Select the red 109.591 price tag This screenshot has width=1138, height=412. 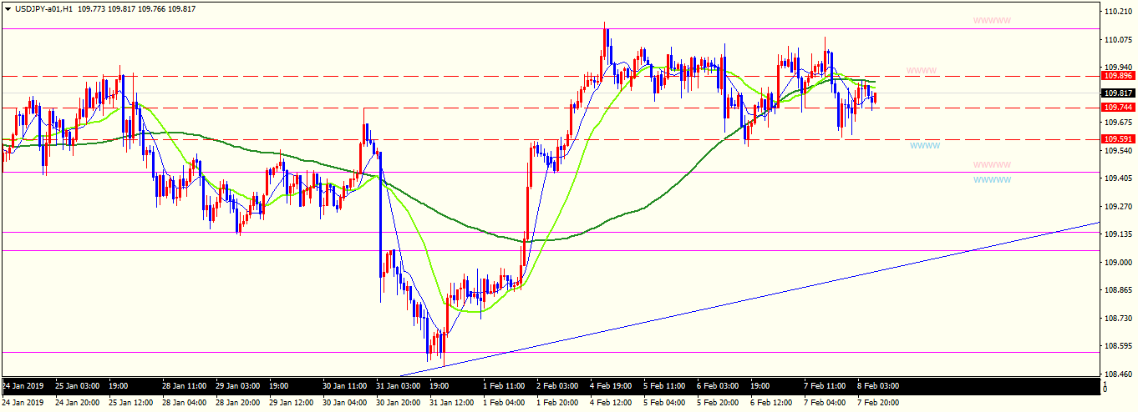[x=1119, y=138]
